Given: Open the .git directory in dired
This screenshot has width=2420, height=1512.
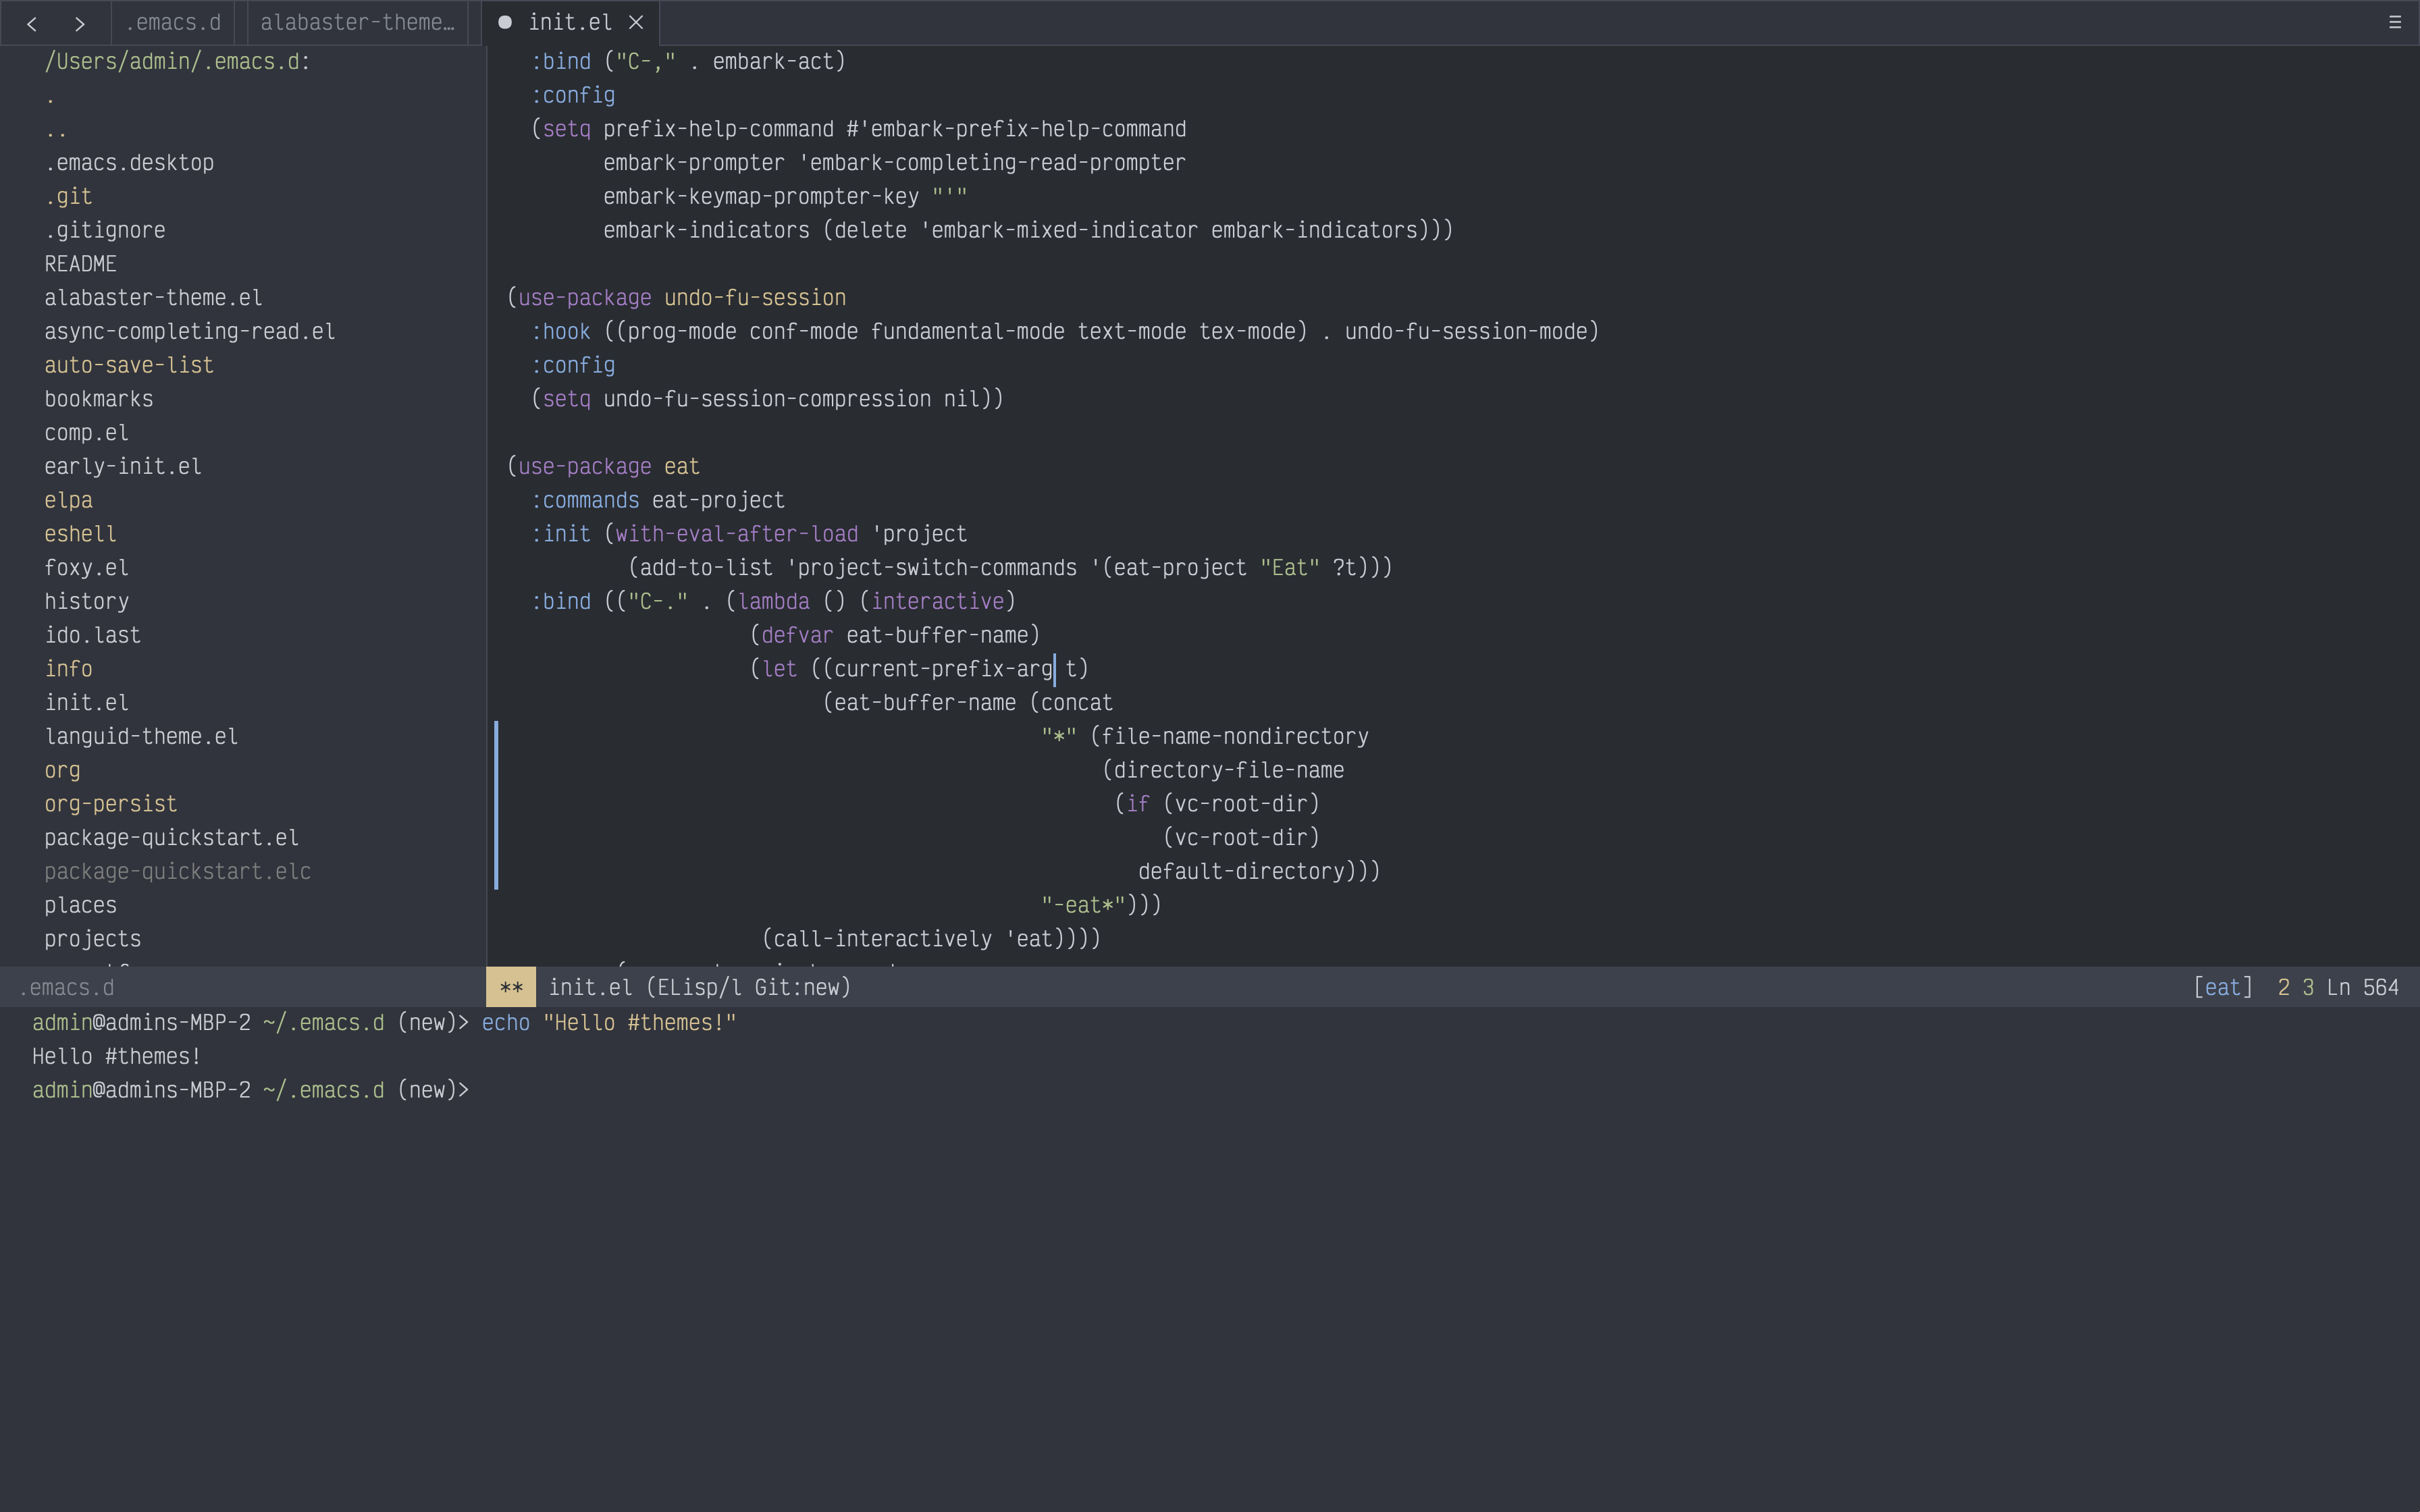Looking at the screenshot, I should (68, 197).
